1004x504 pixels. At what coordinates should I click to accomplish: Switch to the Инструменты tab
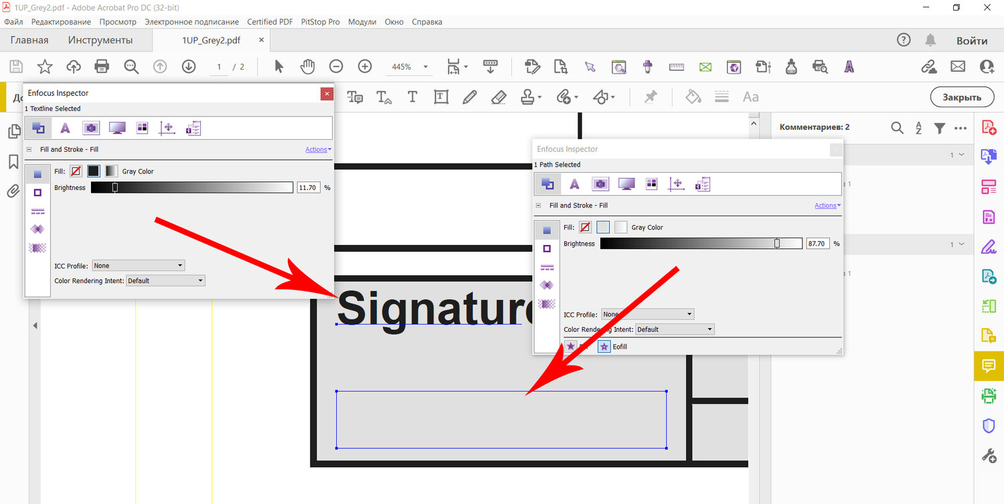pyautogui.click(x=100, y=40)
